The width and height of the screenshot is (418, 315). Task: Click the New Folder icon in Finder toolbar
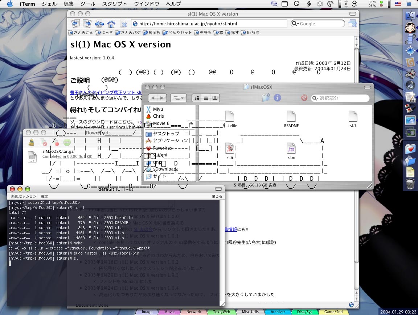[266, 98]
